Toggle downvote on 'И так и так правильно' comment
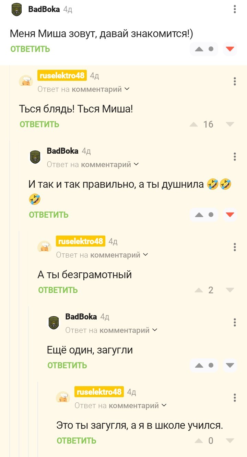Screen dimensions: 247x457 [230, 215]
